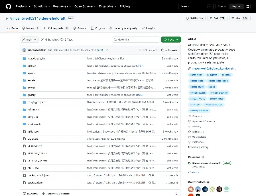Screen dimensions: 256x196
Task: Expand the Solutions menu
Action: [x=42, y=6]
